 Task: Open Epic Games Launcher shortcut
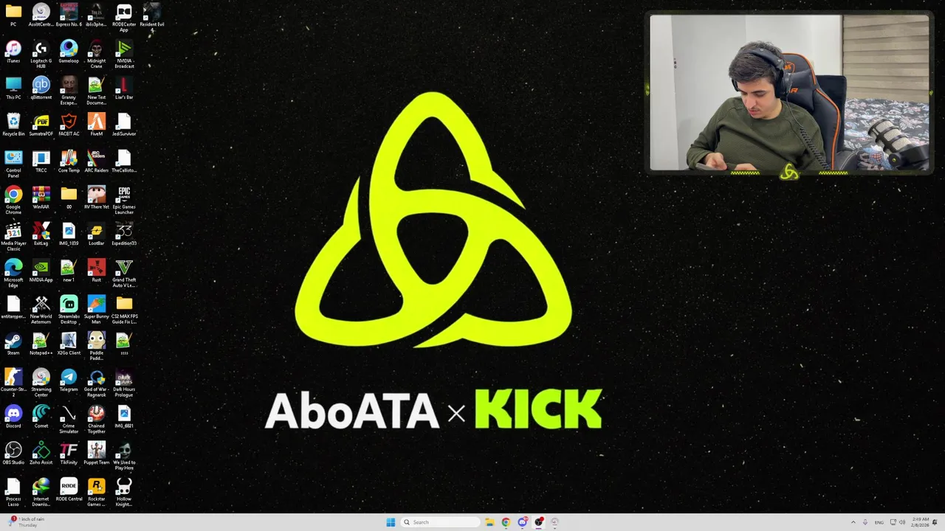[124, 200]
